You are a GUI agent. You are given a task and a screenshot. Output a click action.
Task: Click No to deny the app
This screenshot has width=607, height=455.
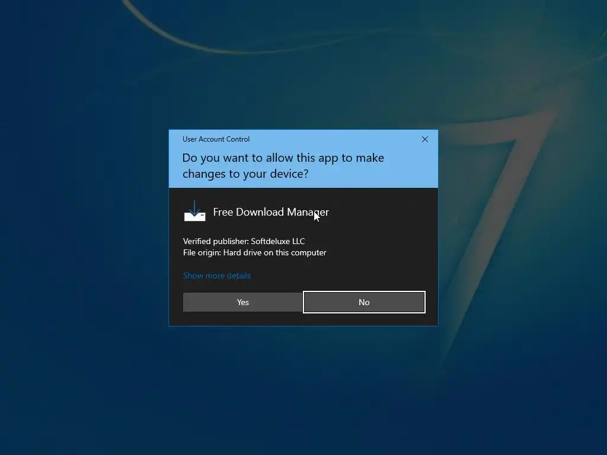pyautogui.click(x=364, y=302)
